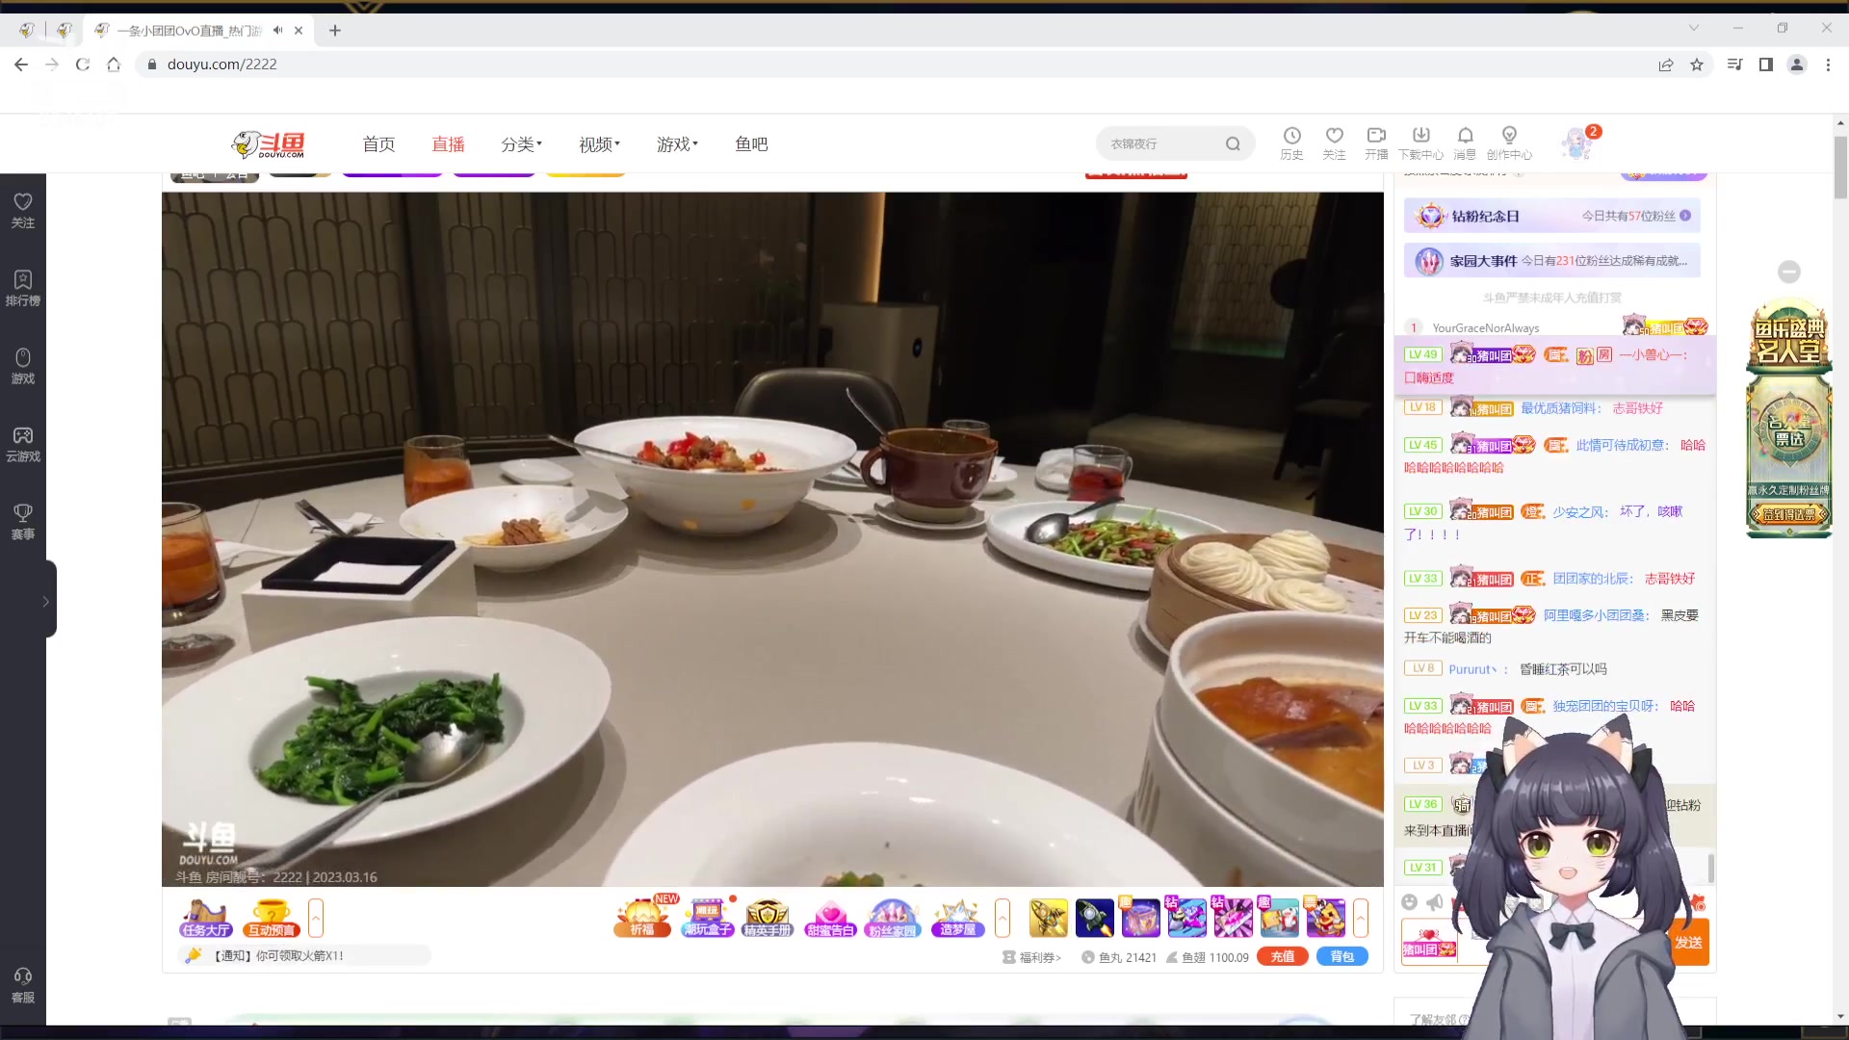Click the Pururut chat username
The image size is (1849, 1040).
click(1472, 669)
